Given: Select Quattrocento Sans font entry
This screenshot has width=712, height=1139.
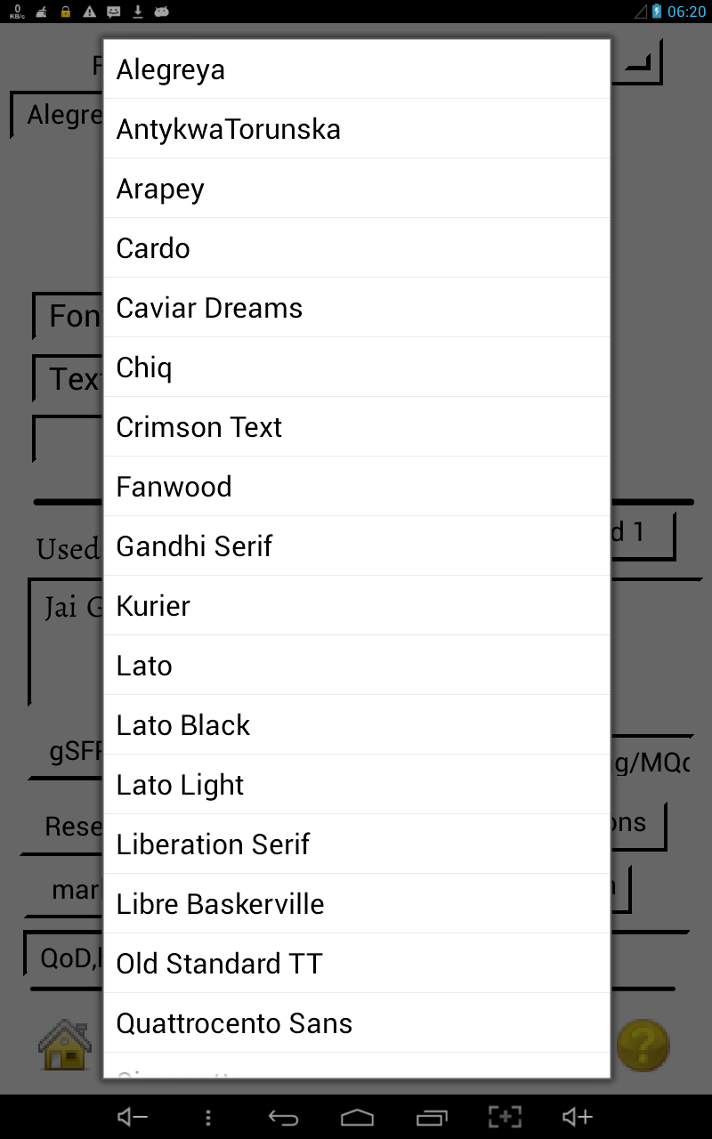Looking at the screenshot, I should (356, 1023).
